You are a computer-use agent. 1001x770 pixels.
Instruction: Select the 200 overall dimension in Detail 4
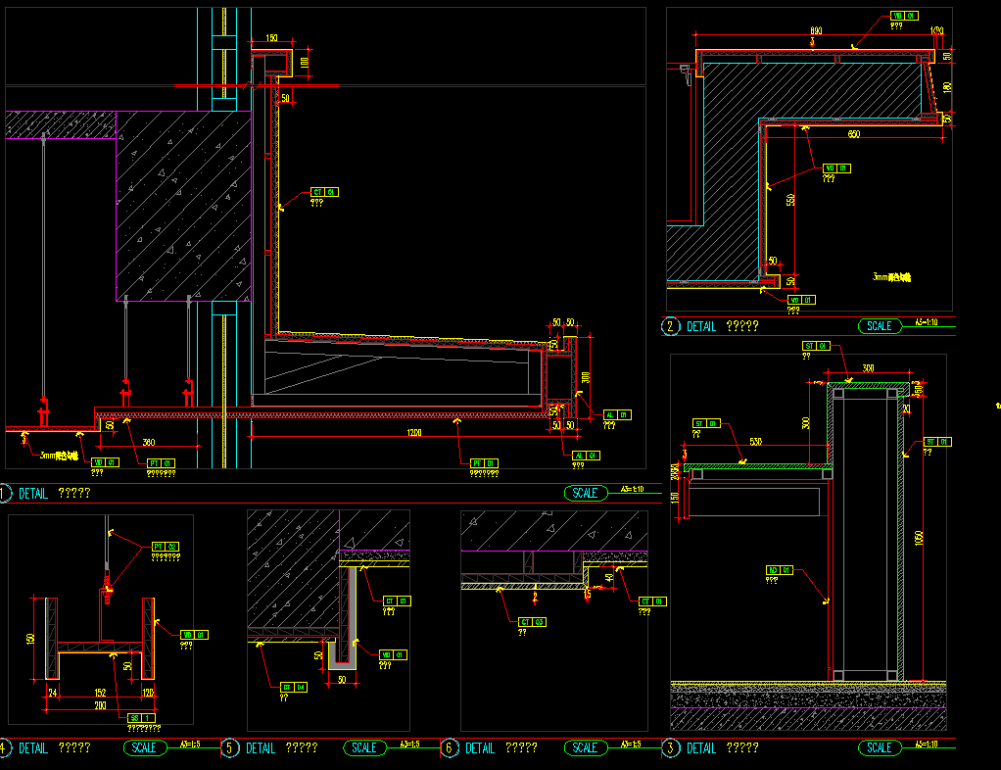click(101, 704)
